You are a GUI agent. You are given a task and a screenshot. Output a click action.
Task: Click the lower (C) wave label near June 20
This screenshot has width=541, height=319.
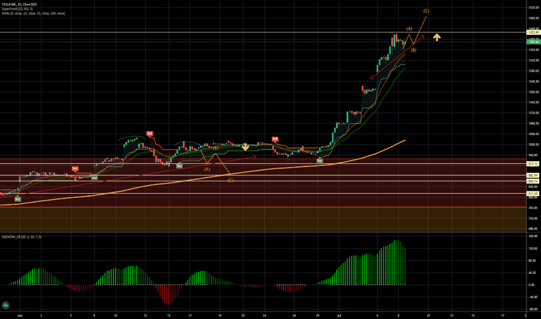[230, 180]
